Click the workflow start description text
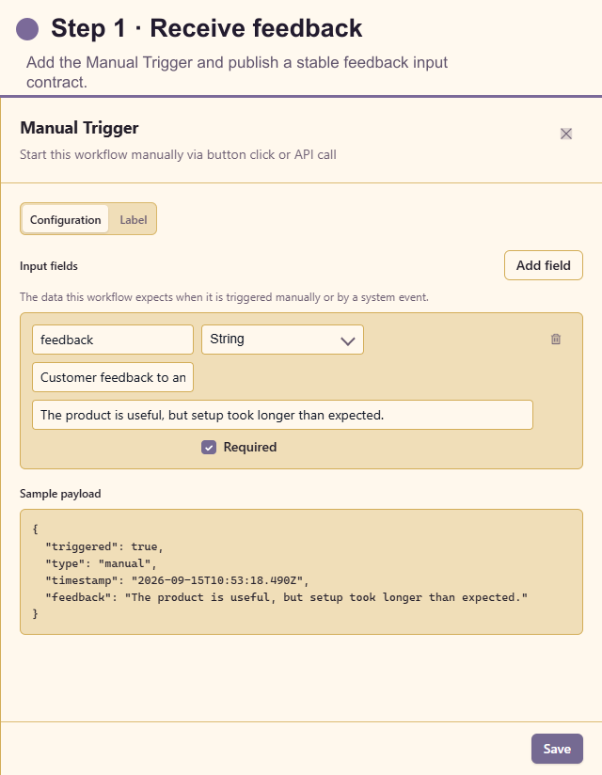The width and height of the screenshot is (602, 775). (178, 154)
